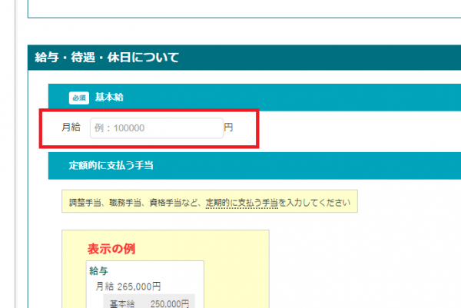The height and width of the screenshot is (308, 461).
Task: Click the 表示の例 example title
Action: tap(111, 249)
